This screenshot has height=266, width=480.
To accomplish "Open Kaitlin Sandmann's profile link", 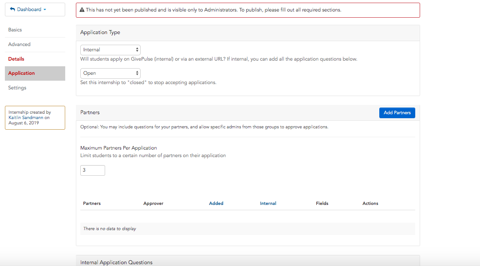I will [x=26, y=118].
